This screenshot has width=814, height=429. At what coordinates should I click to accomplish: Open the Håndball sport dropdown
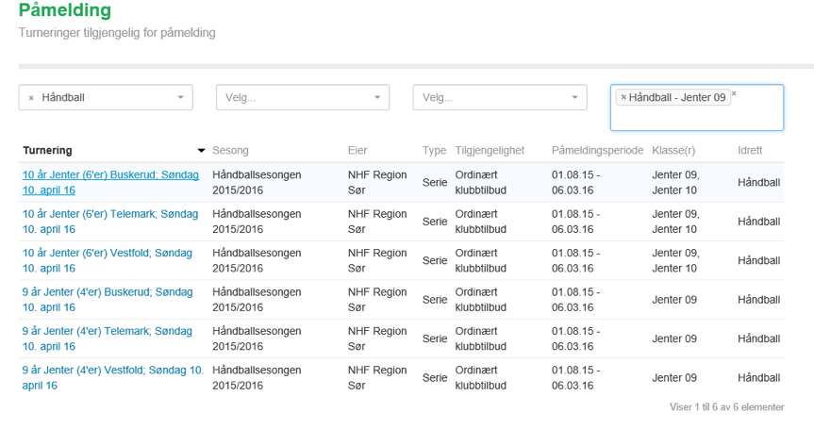click(x=180, y=98)
